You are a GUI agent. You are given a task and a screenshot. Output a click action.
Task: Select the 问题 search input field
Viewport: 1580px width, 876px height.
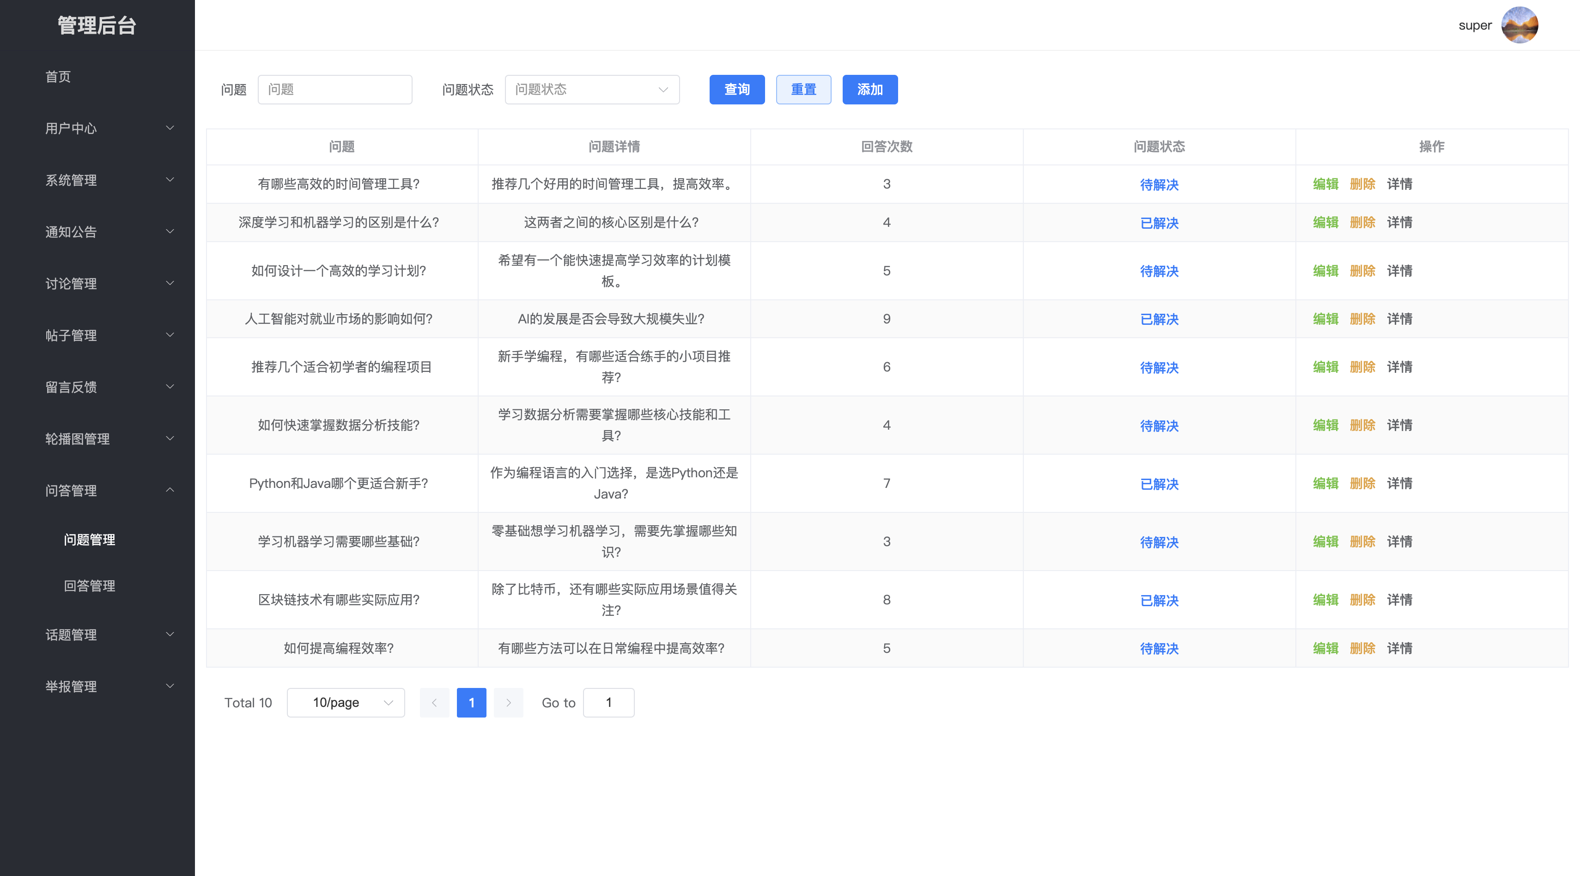tap(335, 89)
